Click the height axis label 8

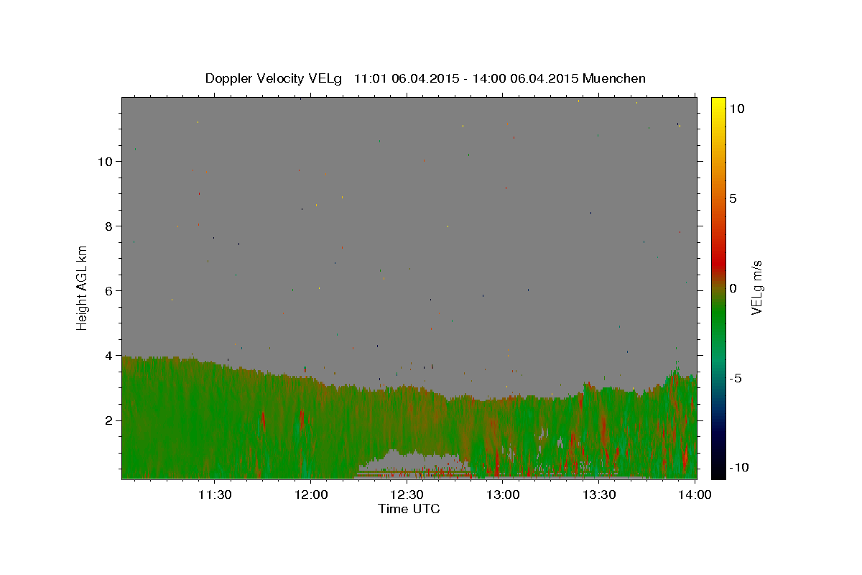109,226
